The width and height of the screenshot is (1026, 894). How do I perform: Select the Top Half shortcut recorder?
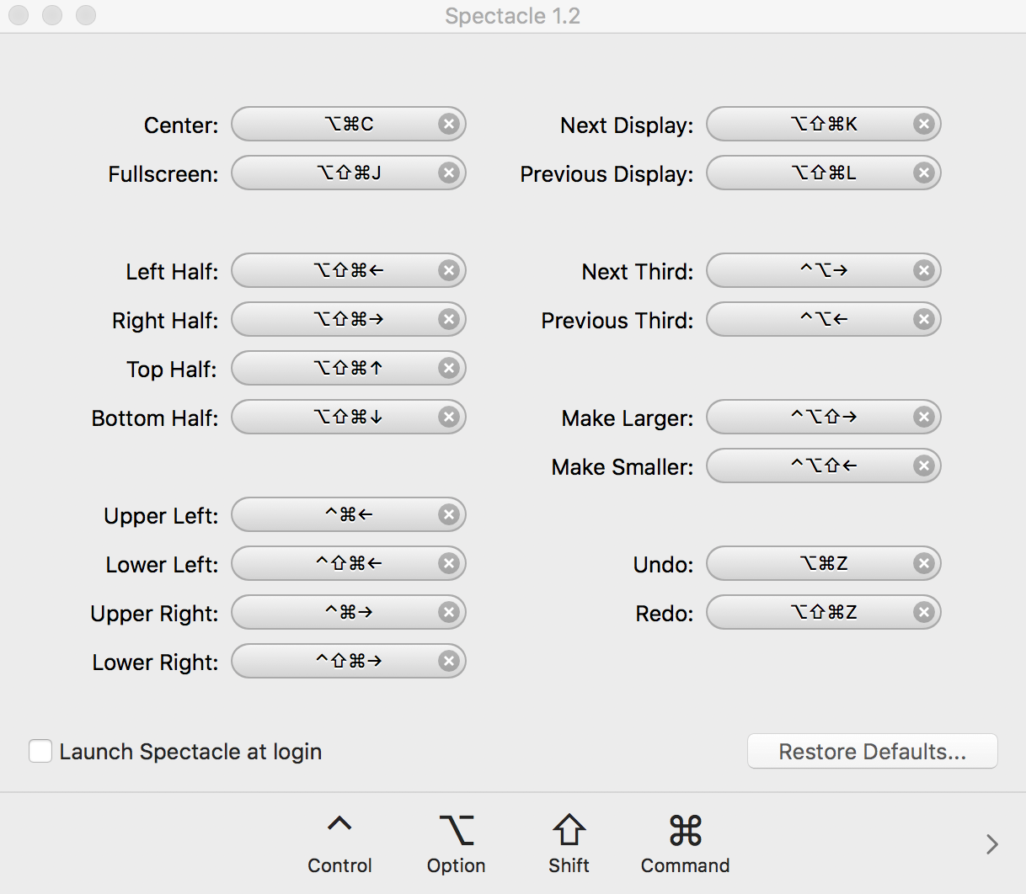click(337, 369)
